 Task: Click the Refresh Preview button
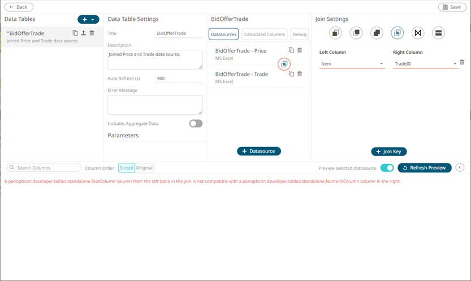pos(425,168)
